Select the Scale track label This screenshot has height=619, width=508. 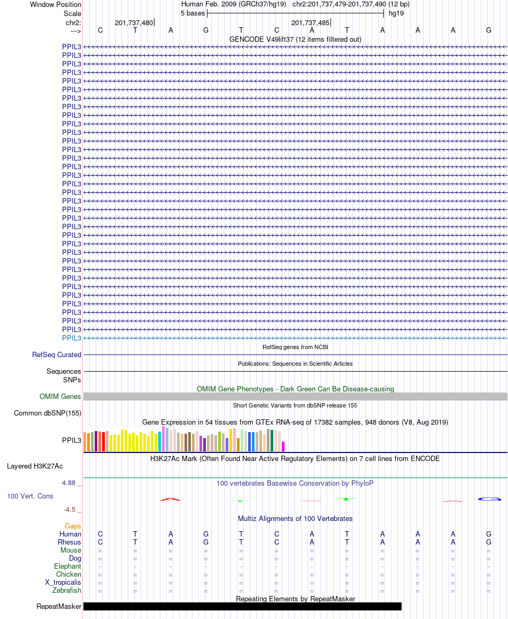[x=73, y=13]
